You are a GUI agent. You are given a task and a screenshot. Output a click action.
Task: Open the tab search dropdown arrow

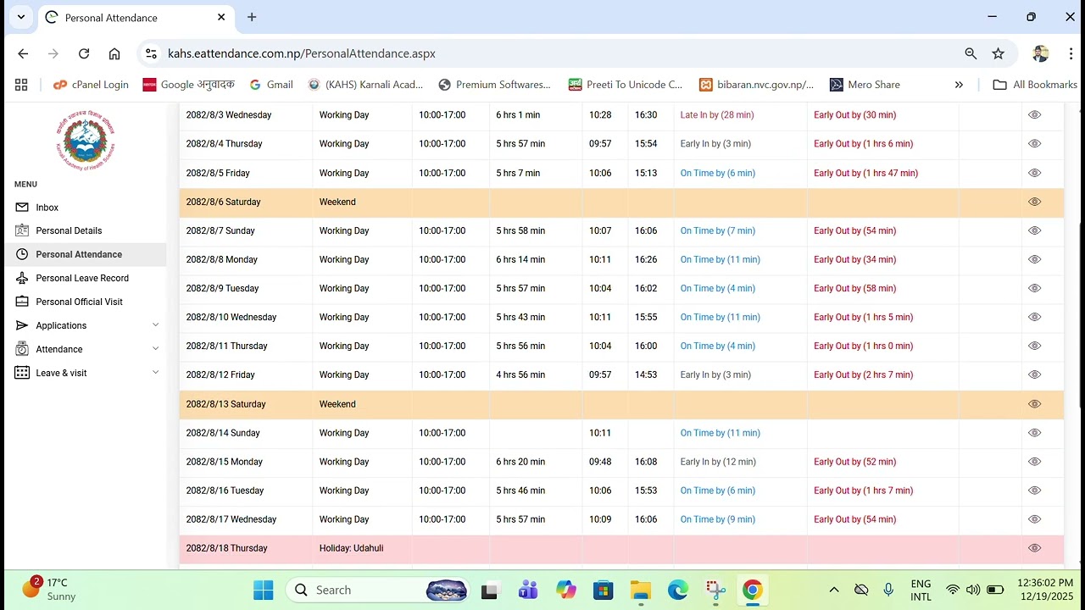click(21, 17)
